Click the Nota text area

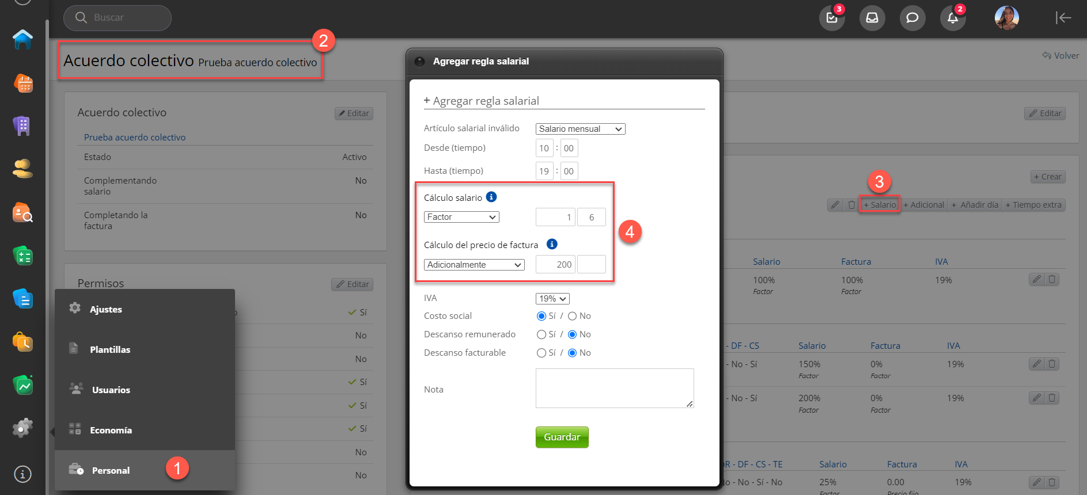click(614, 388)
